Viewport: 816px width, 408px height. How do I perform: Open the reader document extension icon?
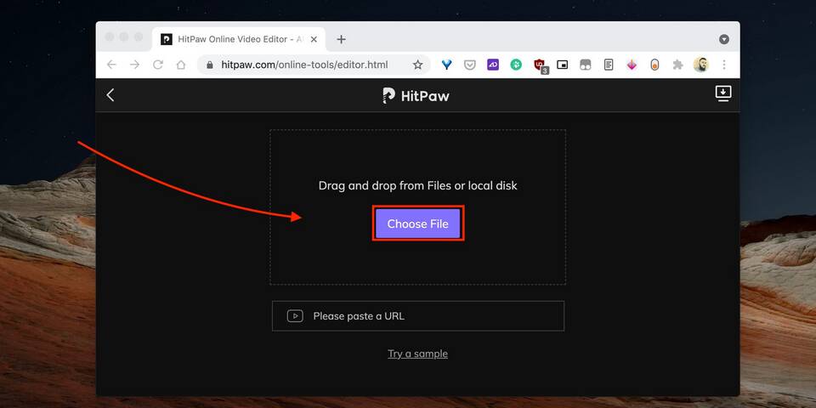[x=609, y=65]
